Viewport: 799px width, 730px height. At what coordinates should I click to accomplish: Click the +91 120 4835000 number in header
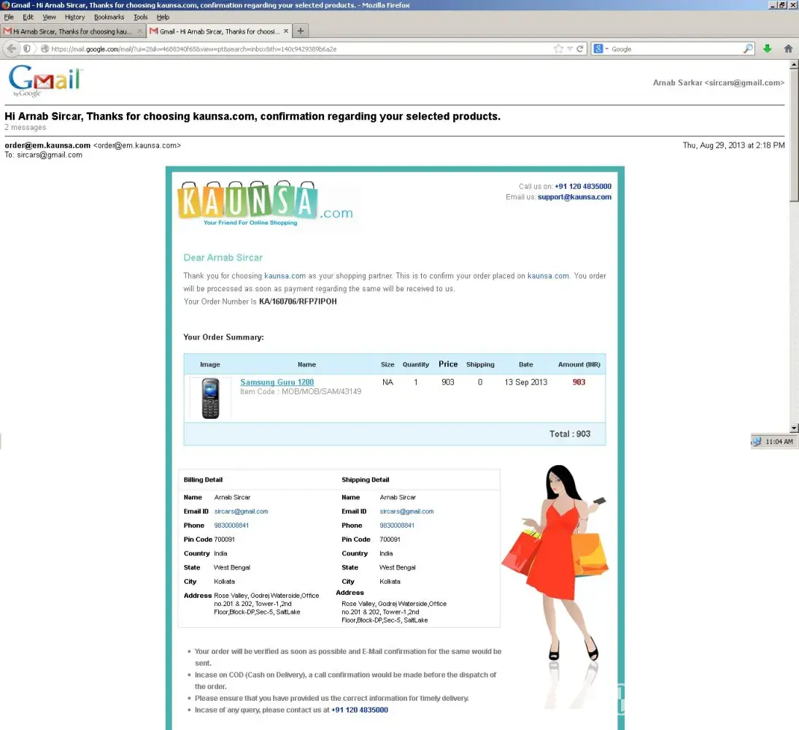click(x=583, y=186)
